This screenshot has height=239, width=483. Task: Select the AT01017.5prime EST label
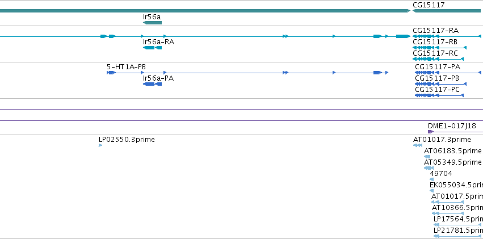coord(457,196)
